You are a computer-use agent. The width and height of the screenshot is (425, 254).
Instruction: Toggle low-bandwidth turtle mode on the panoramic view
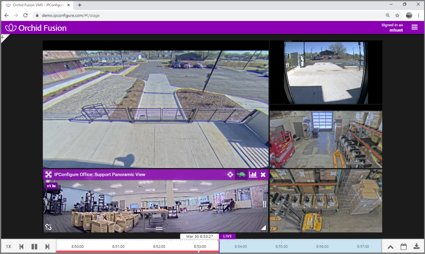tap(241, 174)
